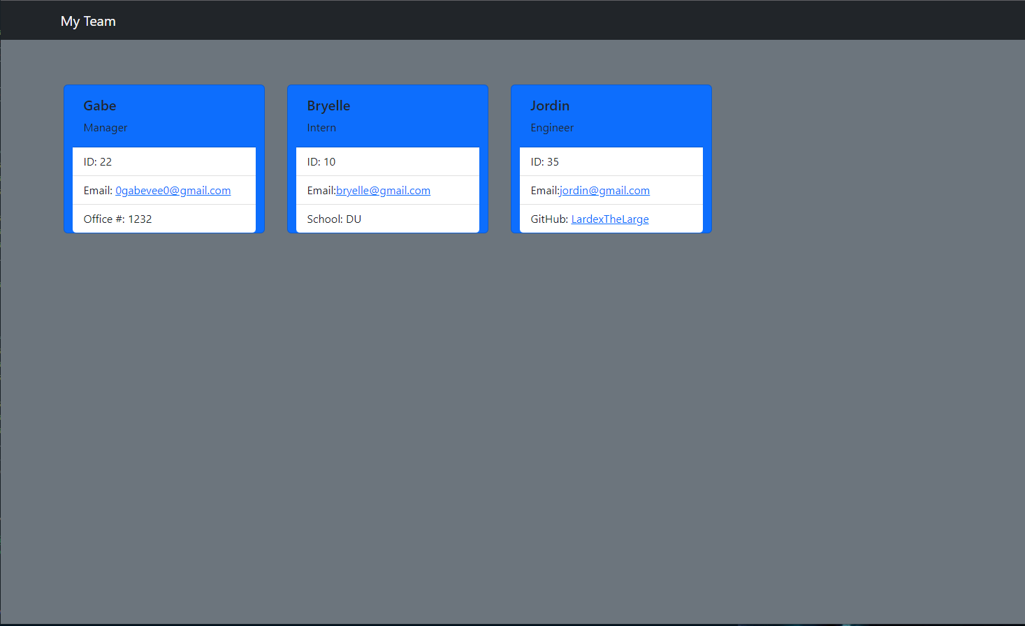1025x626 pixels.
Task: Open Gabe's email link 0gabevee0@gmail.com
Action: click(173, 190)
